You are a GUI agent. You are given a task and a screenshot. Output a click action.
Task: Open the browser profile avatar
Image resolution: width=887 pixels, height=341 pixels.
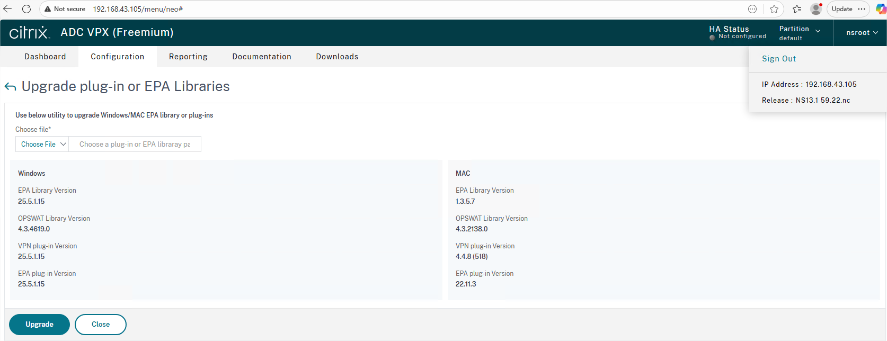tap(816, 9)
